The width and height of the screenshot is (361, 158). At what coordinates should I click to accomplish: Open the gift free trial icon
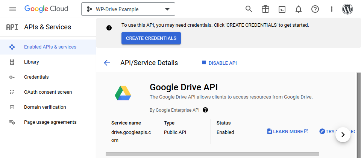click(x=266, y=9)
